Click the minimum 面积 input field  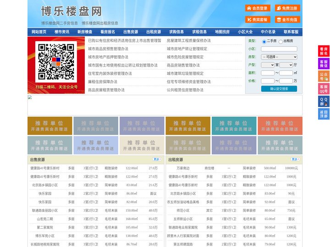[268, 73]
